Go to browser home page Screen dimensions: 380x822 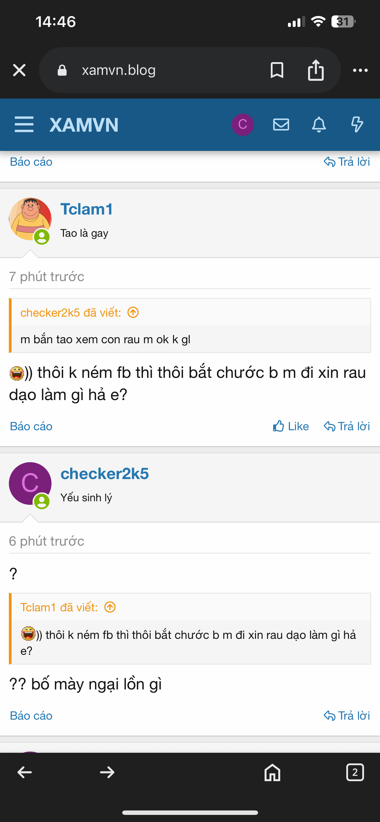(272, 772)
